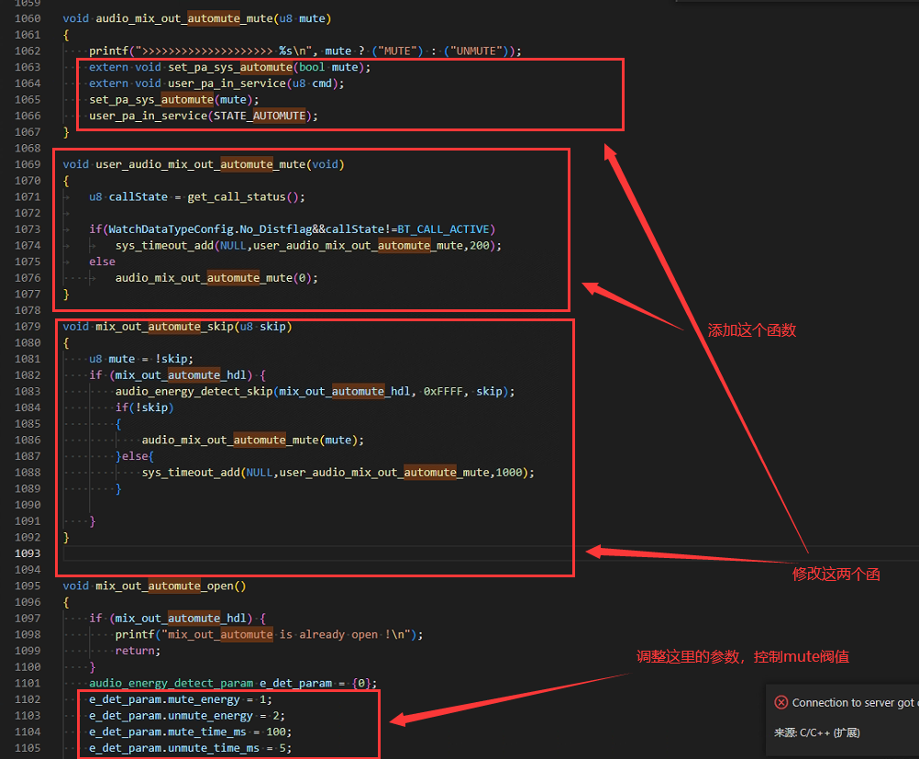Click line number 1093 in the gutter
919x759 pixels.
click(28, 553)
